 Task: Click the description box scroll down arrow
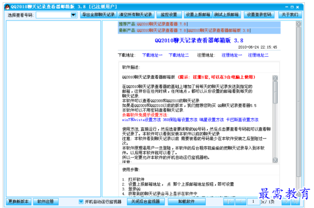[x=275, y=160]
